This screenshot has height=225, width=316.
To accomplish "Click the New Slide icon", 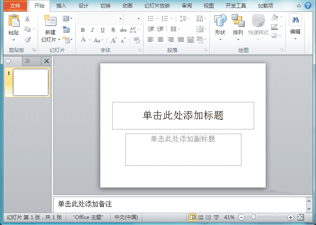I will point(50,21).
